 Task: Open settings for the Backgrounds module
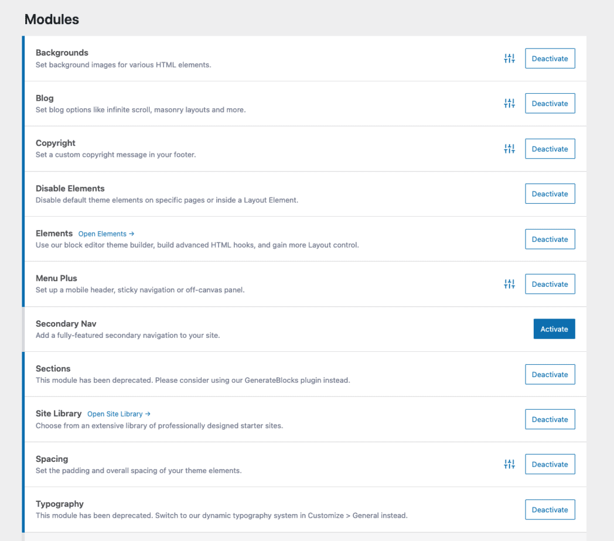click(x=509, y=58)
